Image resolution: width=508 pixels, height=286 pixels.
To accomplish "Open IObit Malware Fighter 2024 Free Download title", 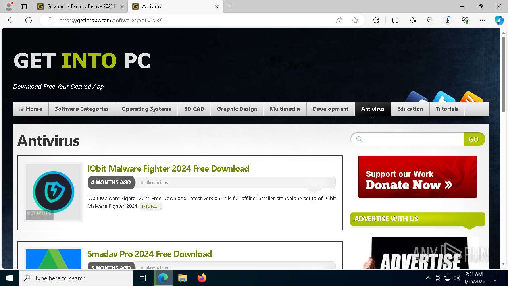I will pos(168,168).
